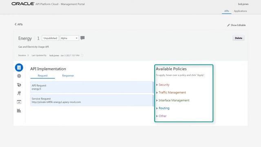Click the Energy API title
This screenshot has height=147, width=261.
25,38
